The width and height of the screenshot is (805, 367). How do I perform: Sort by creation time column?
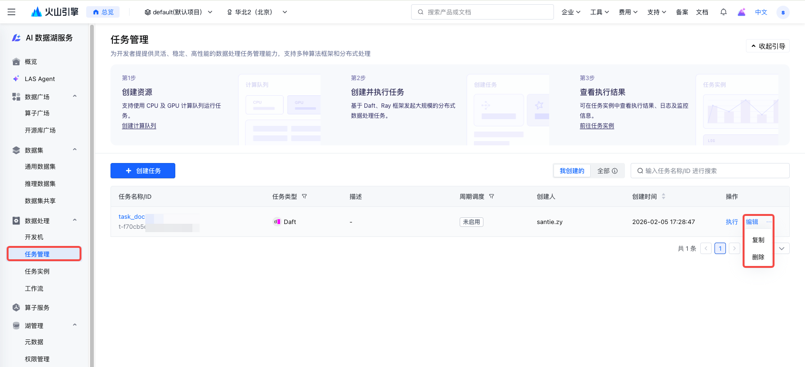pyautogui.click(x=663, y=196)
